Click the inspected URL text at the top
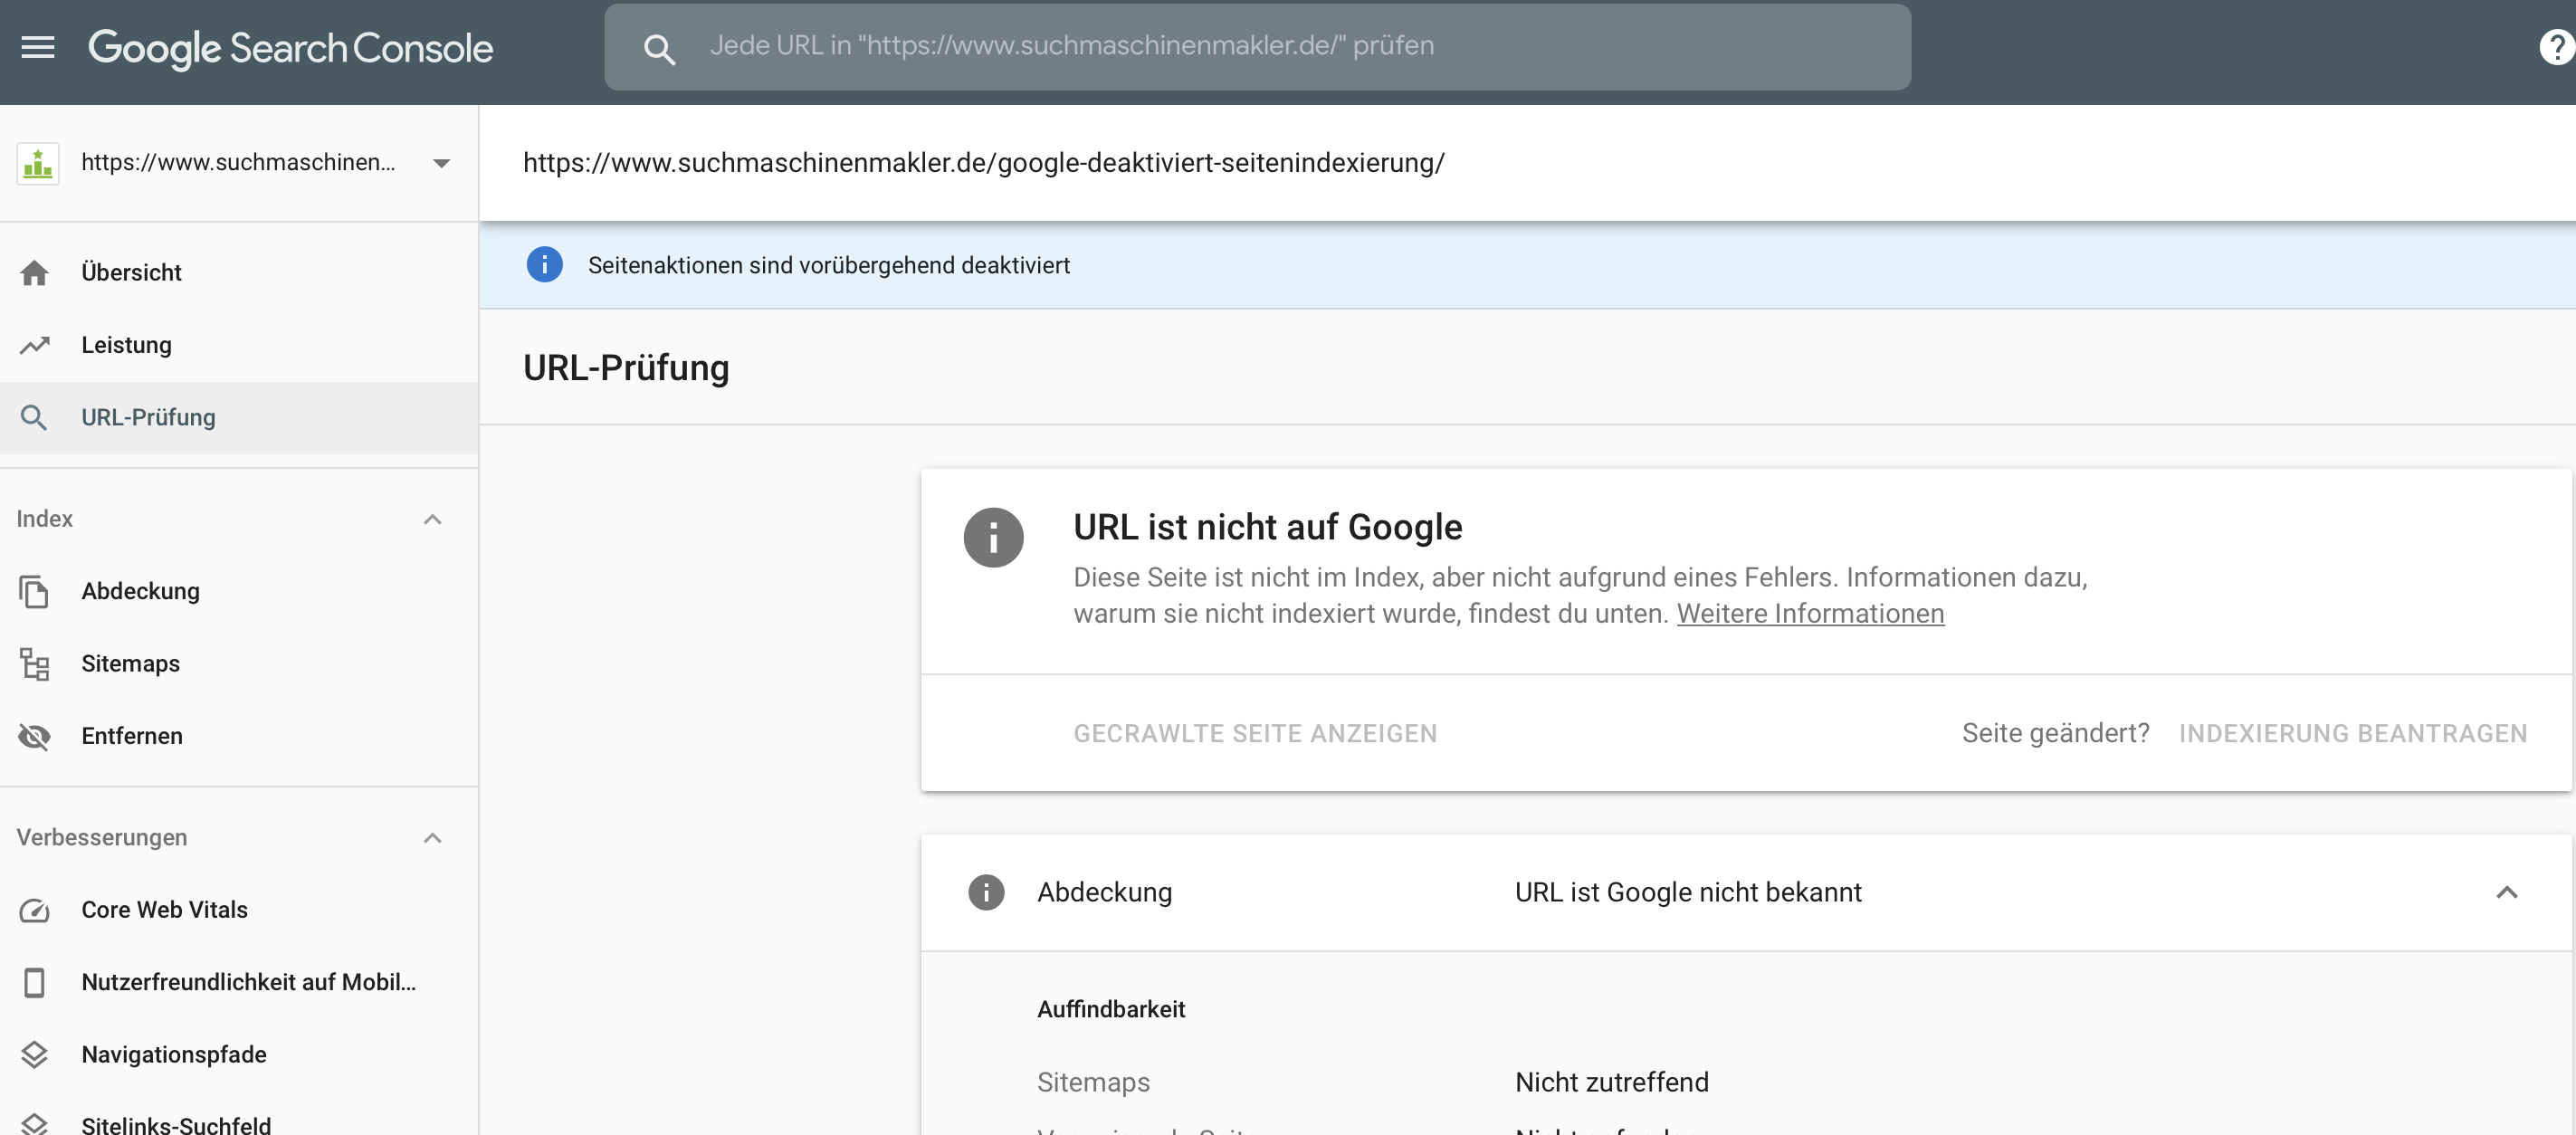Screen dimensions: 2576x1135 tap(984, 163)
